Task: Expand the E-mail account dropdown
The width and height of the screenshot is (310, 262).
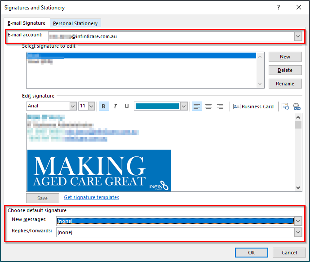Action: pos(298,36)
